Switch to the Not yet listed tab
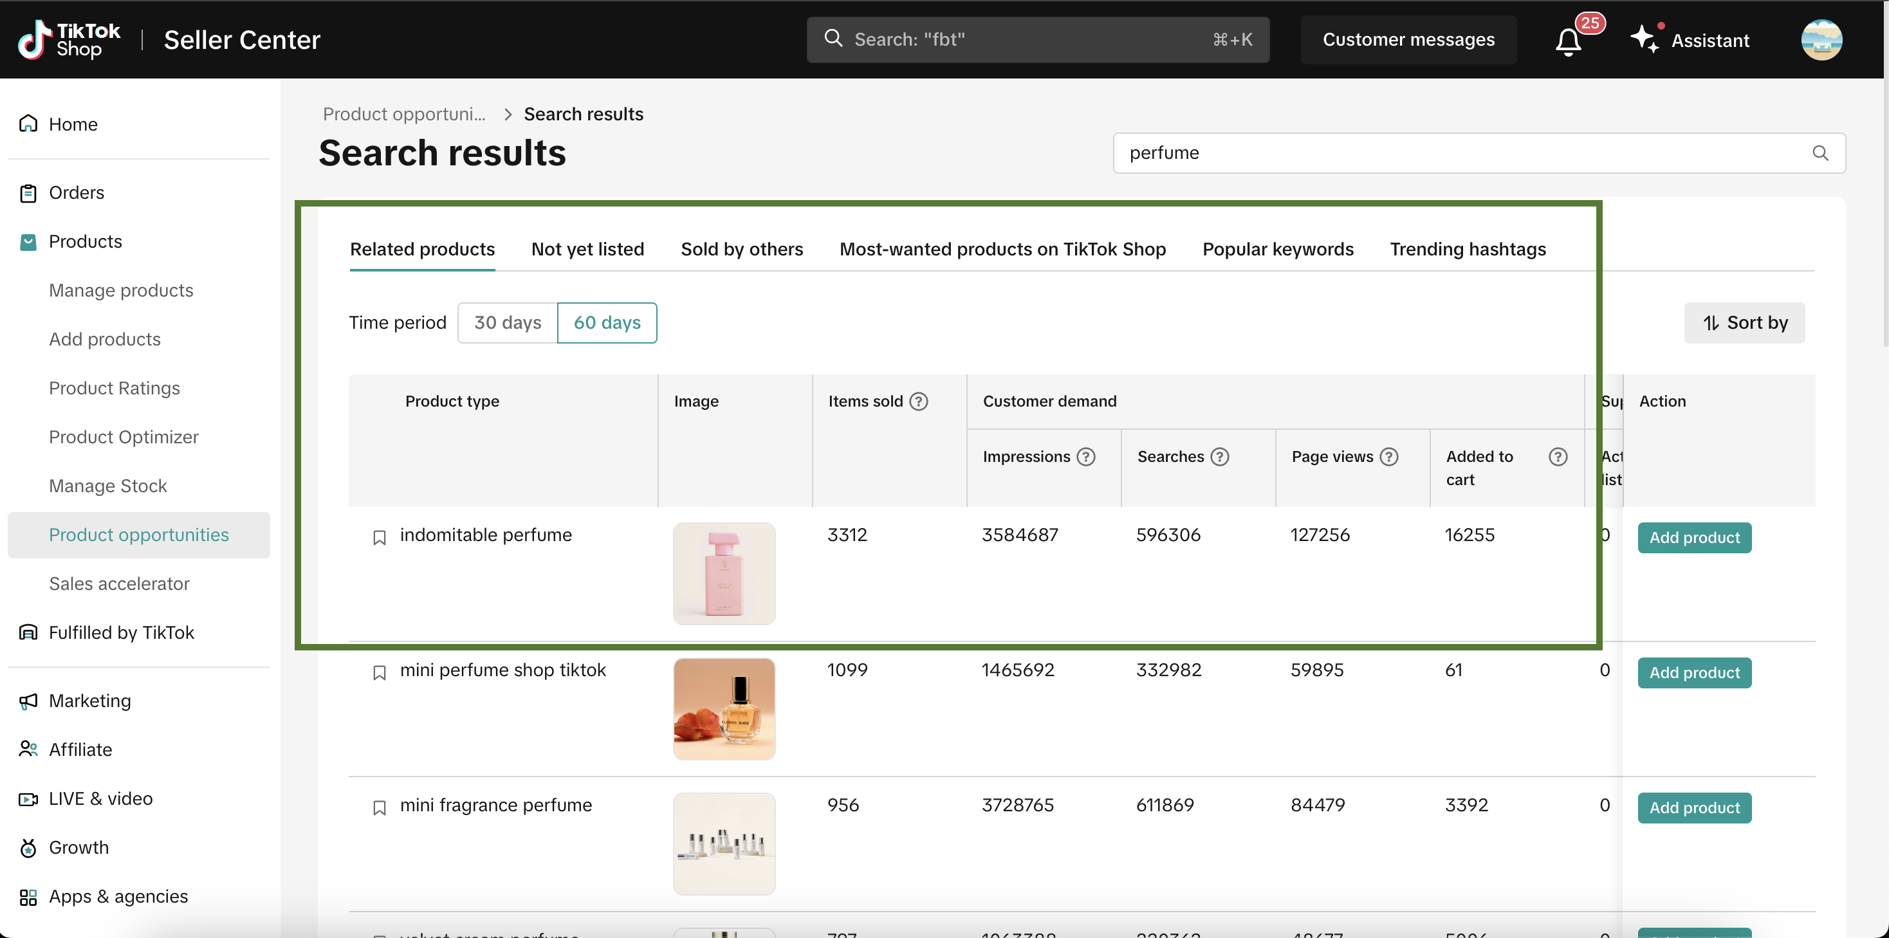1889x938 pixels. tap(587, 250)
